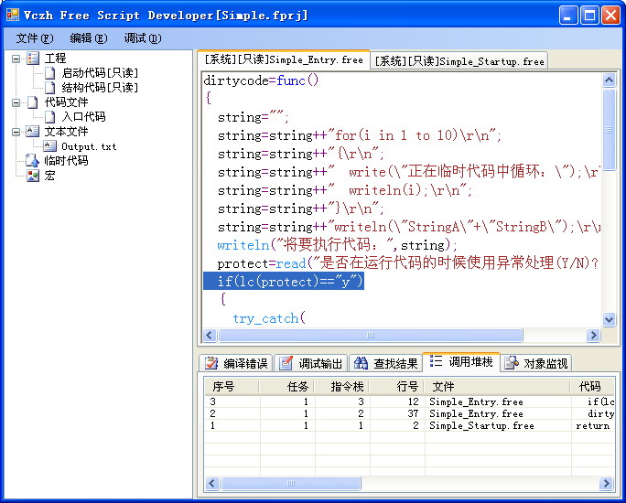This screenshot has height=503, width=626.
Task: Select 启动代码[只读] in project tree
Action: coord(100,73)
